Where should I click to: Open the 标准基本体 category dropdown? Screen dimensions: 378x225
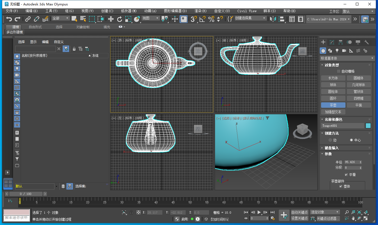point(347,58)
